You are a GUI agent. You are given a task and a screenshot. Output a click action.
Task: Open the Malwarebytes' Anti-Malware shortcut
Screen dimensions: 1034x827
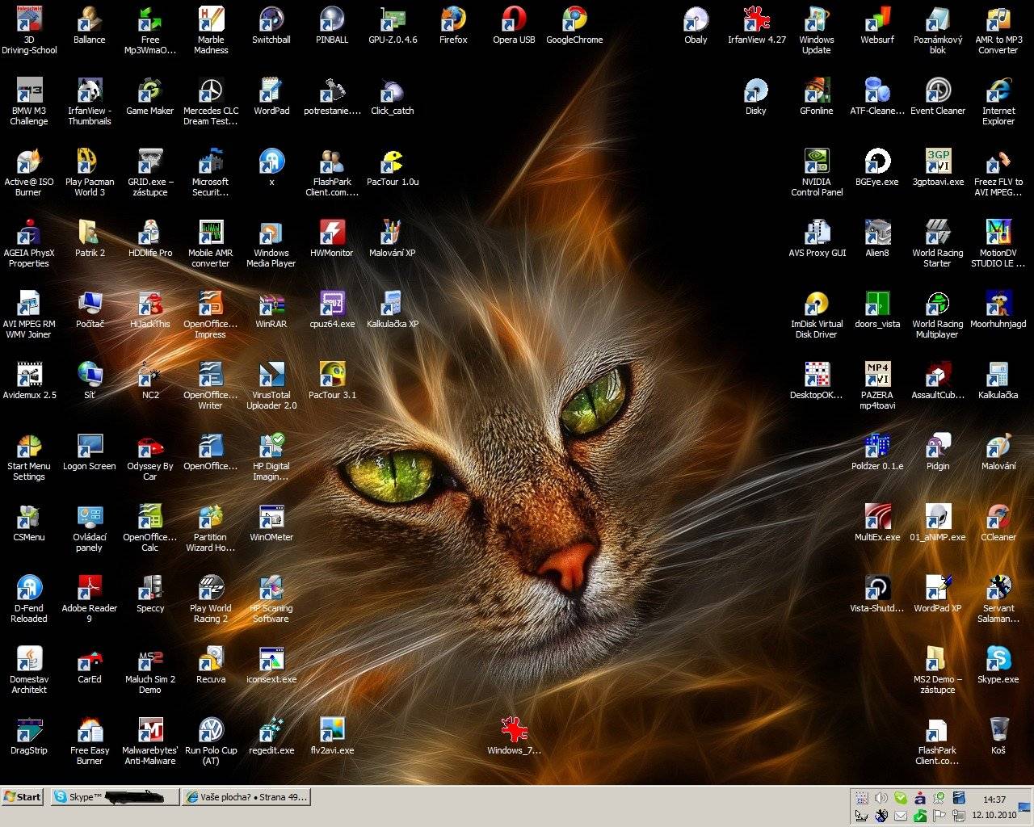pyautogui.click(x=150, y=730)
